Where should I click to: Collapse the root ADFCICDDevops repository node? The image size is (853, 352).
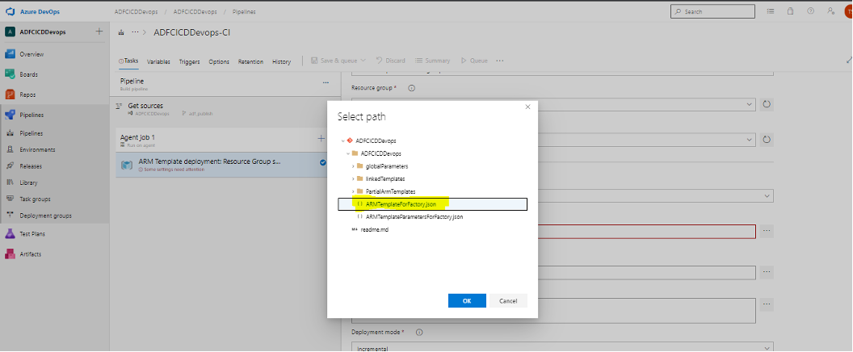point(342,140)
